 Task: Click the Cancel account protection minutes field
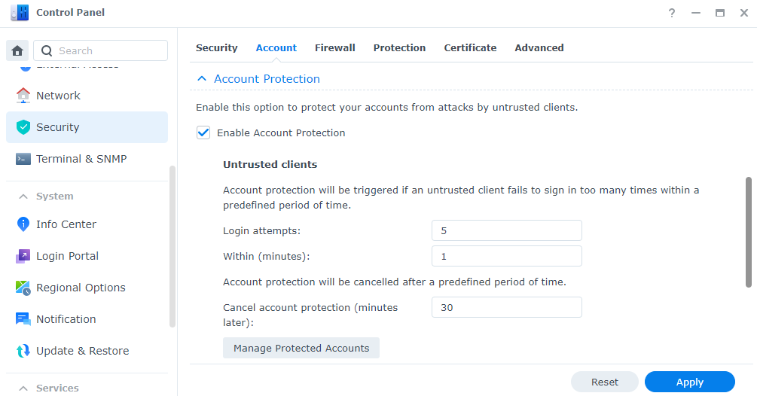click(x=507, y=307)
